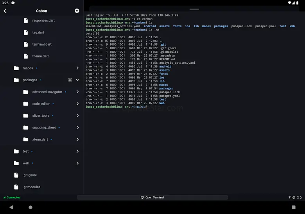This screenshot has height=214, width=305.
Task: Click folder icon of advanced_navigator
Action: (x=26, y=92)
